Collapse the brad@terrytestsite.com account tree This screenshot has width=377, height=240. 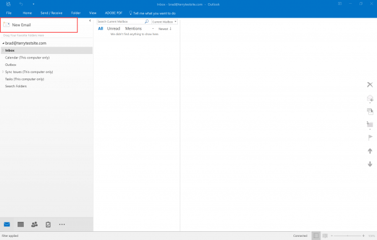tap(3, 43)
